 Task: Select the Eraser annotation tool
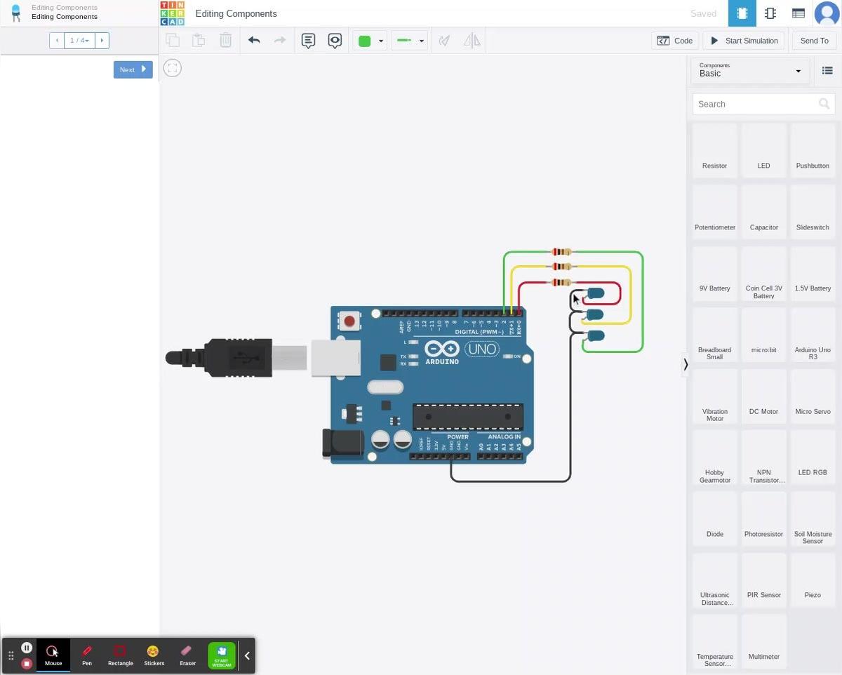(x=187, y=655)
